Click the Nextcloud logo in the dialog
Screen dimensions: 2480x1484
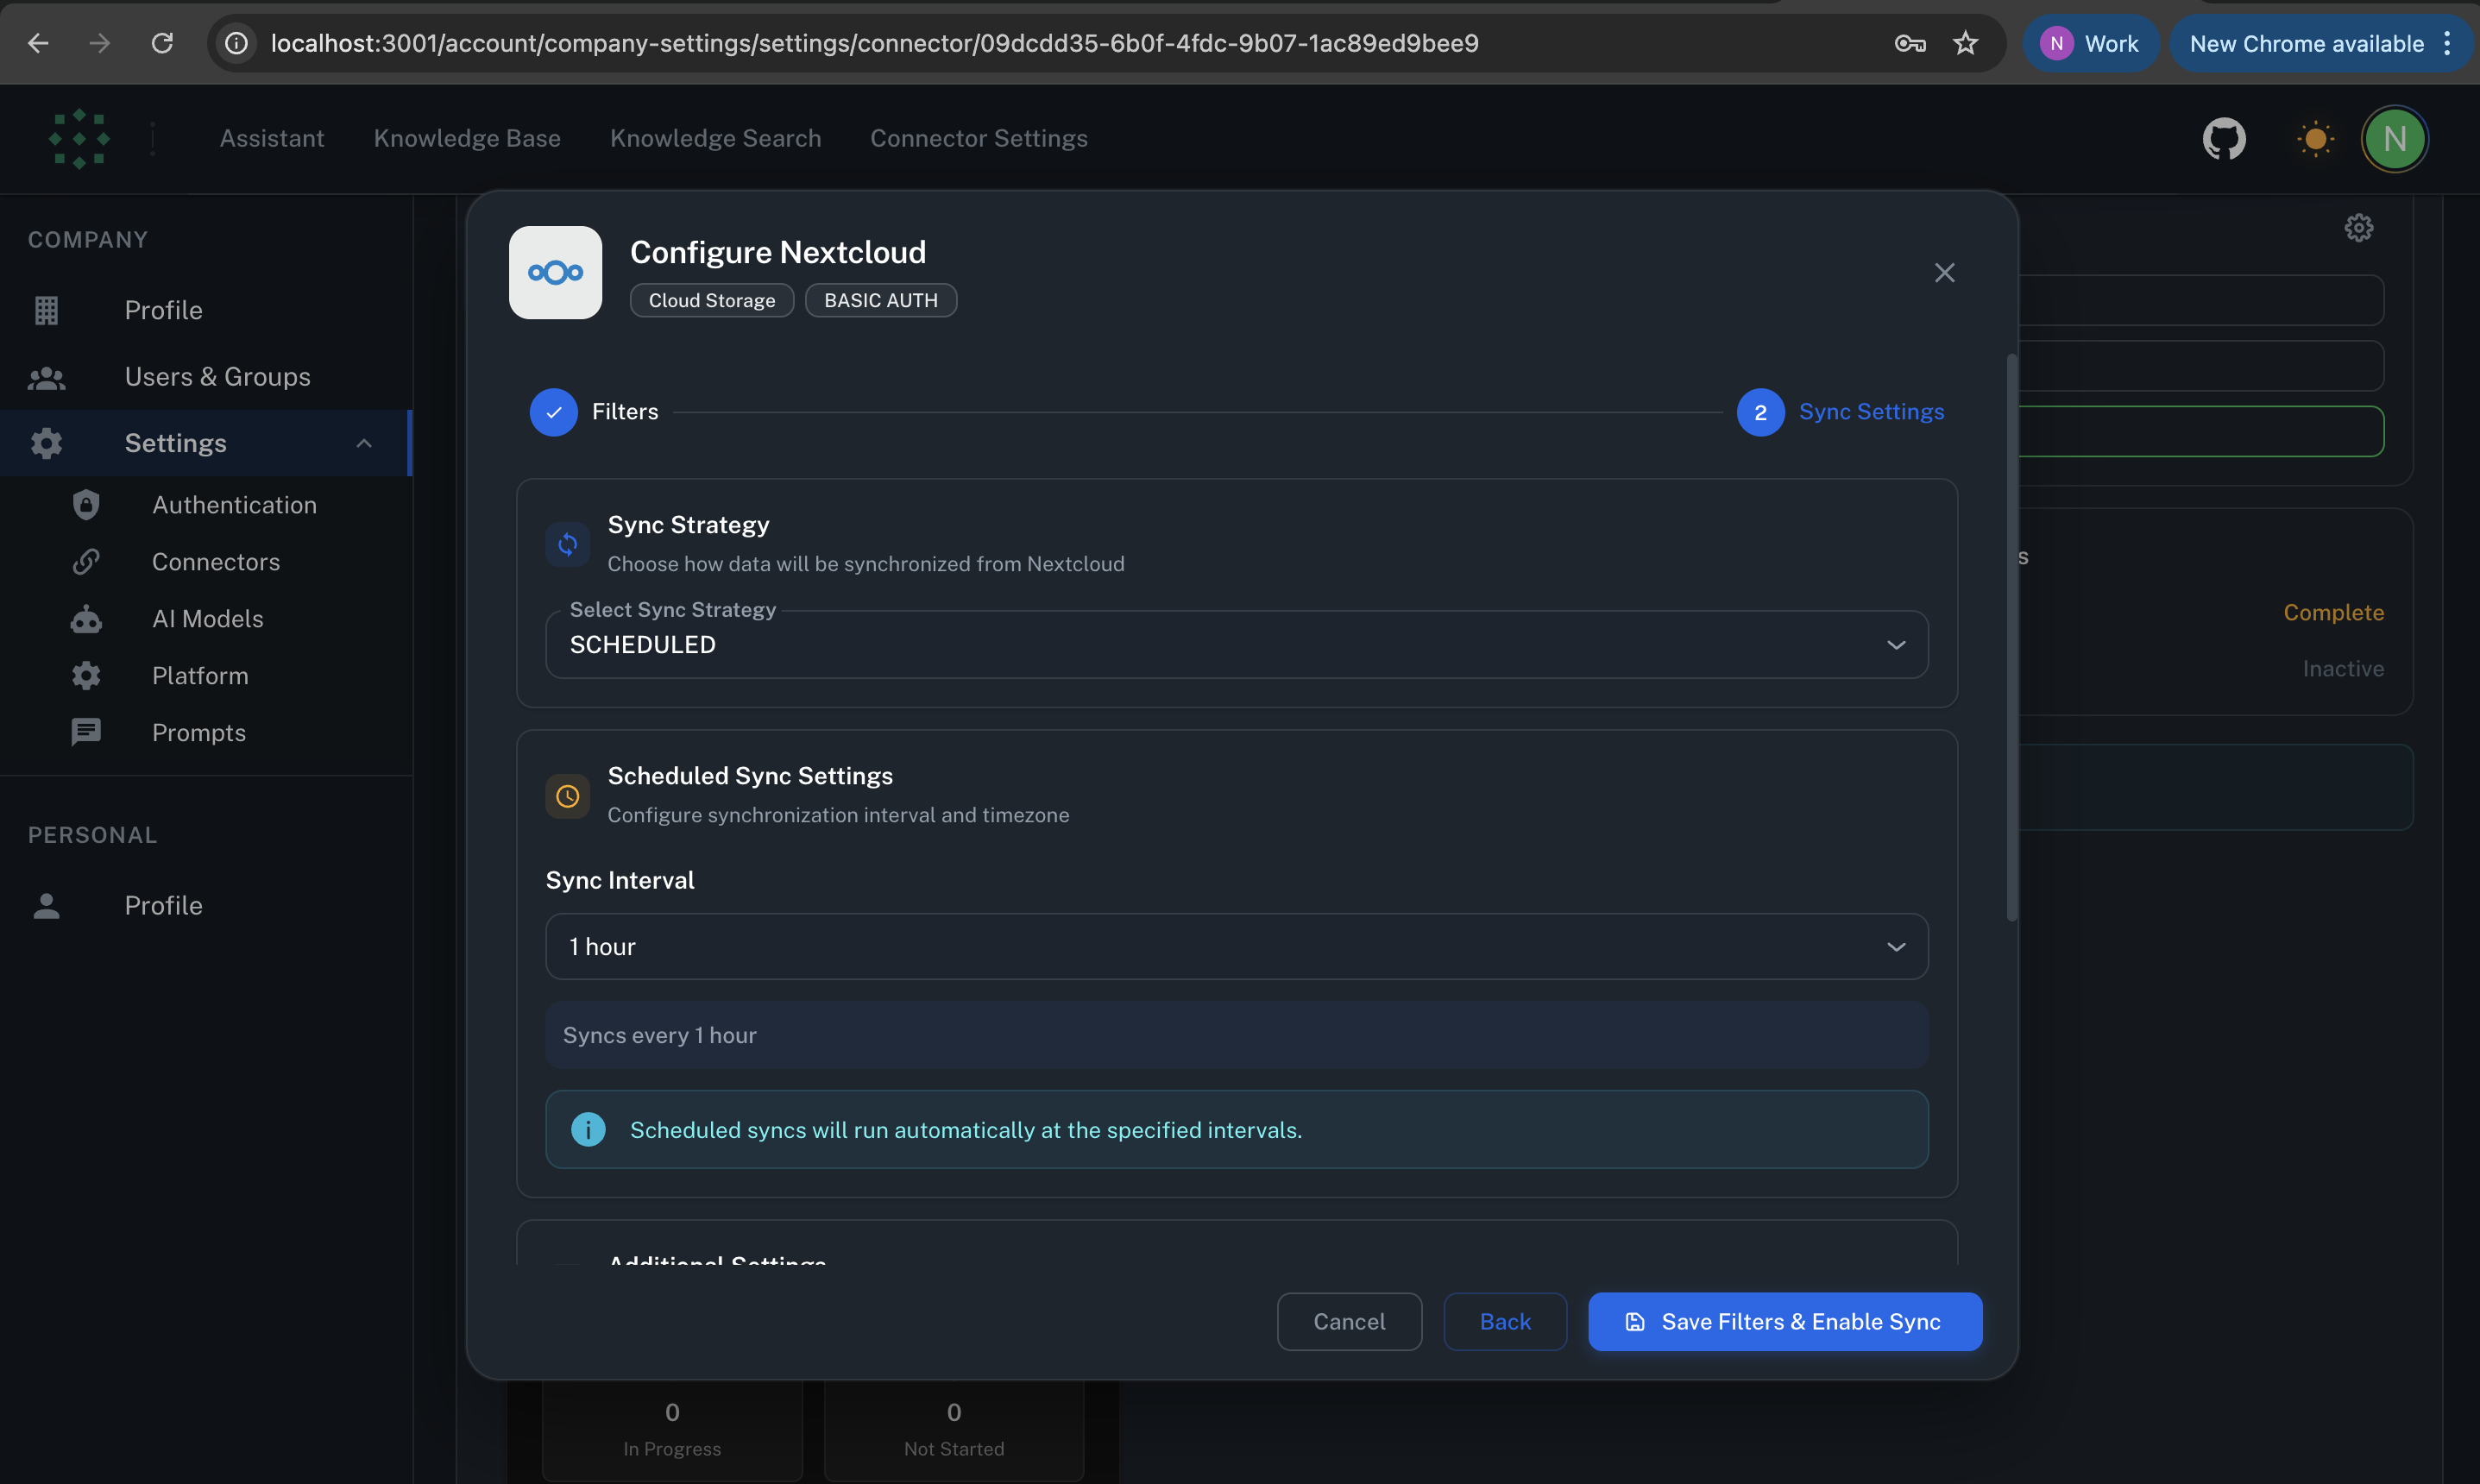[555, 272]
